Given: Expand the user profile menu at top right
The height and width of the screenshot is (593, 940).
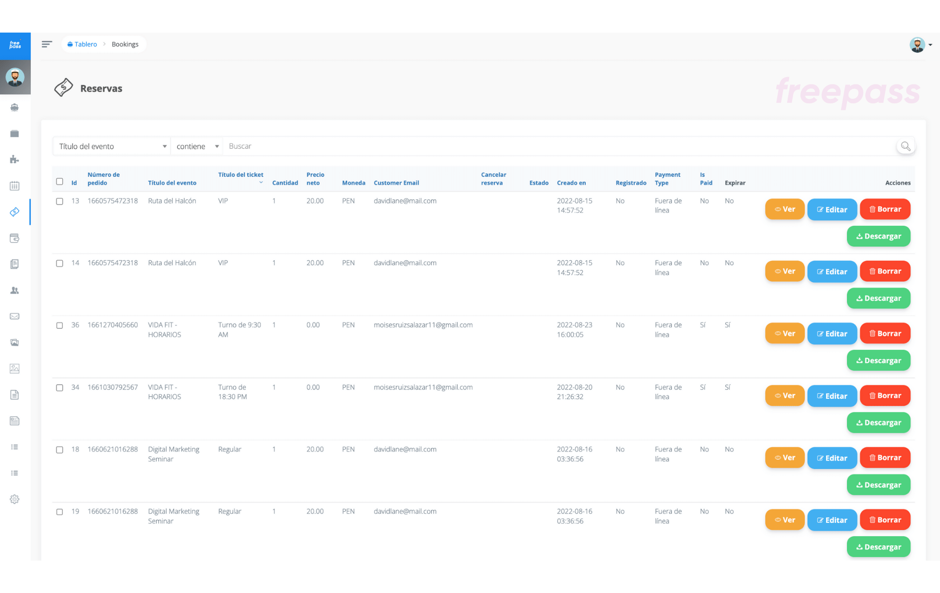Looking at the screenshot, I should point(921,45).
